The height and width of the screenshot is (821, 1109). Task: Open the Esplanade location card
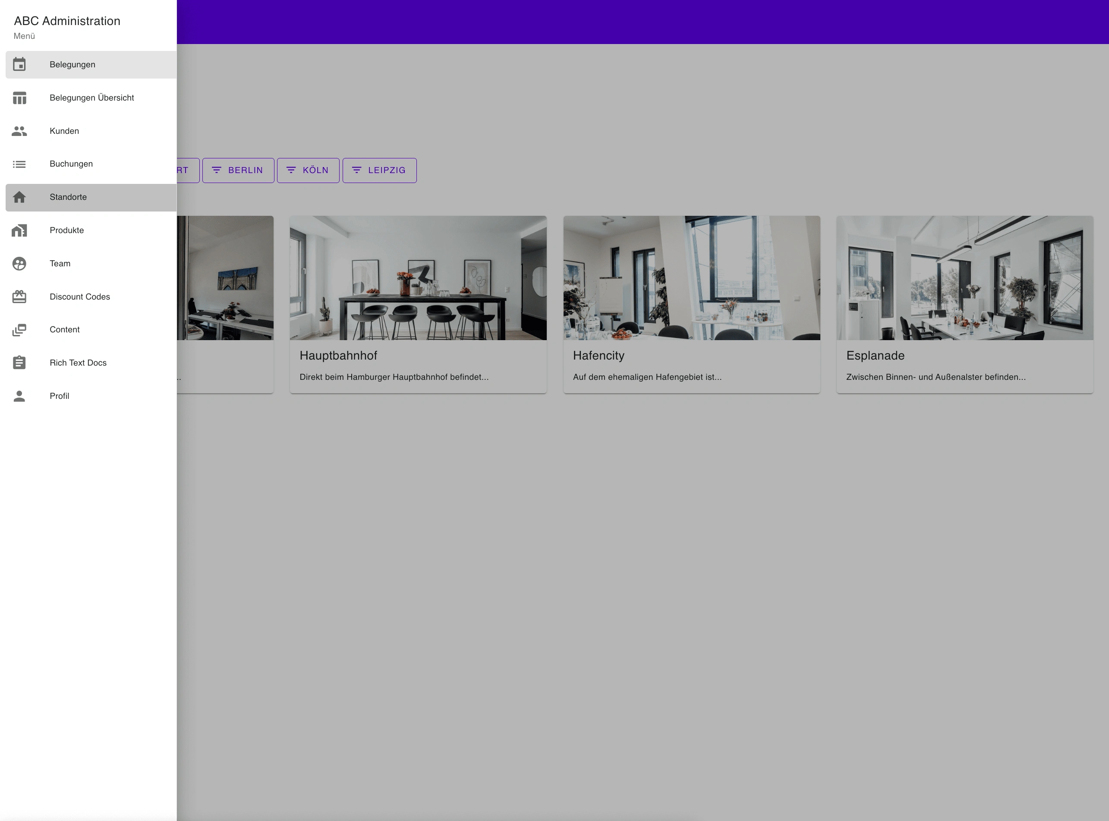point(965,302)
